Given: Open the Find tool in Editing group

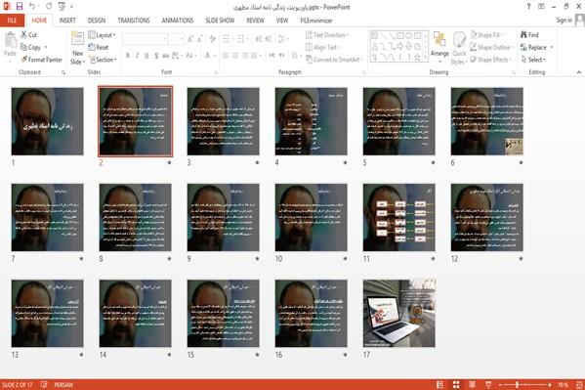Looking at the screenshot, I should tap(529, 35).
